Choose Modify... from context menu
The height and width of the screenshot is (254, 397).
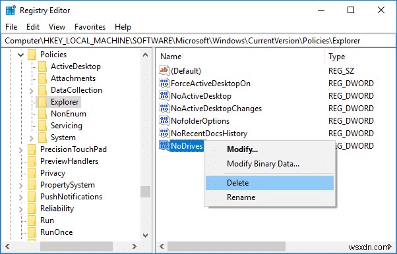point(270,149)
